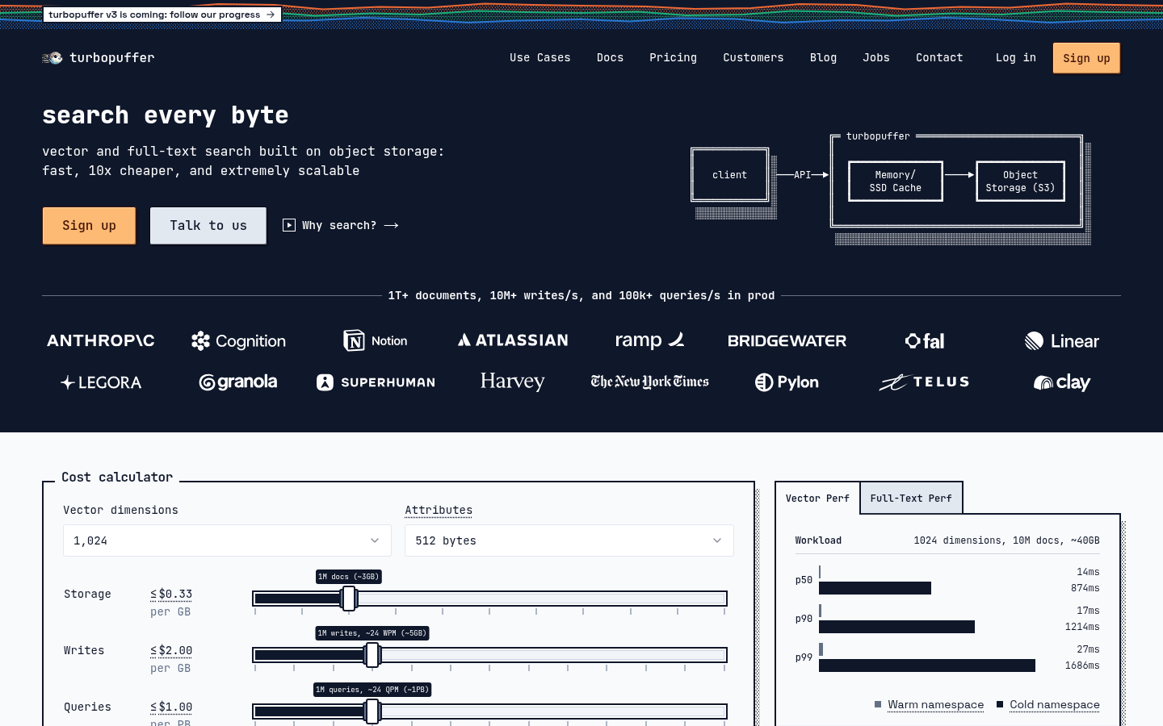The width and height of the screenshot is (1163, 726).
Task: Click the Anthropic customer logo
Action: pos(101,340)
